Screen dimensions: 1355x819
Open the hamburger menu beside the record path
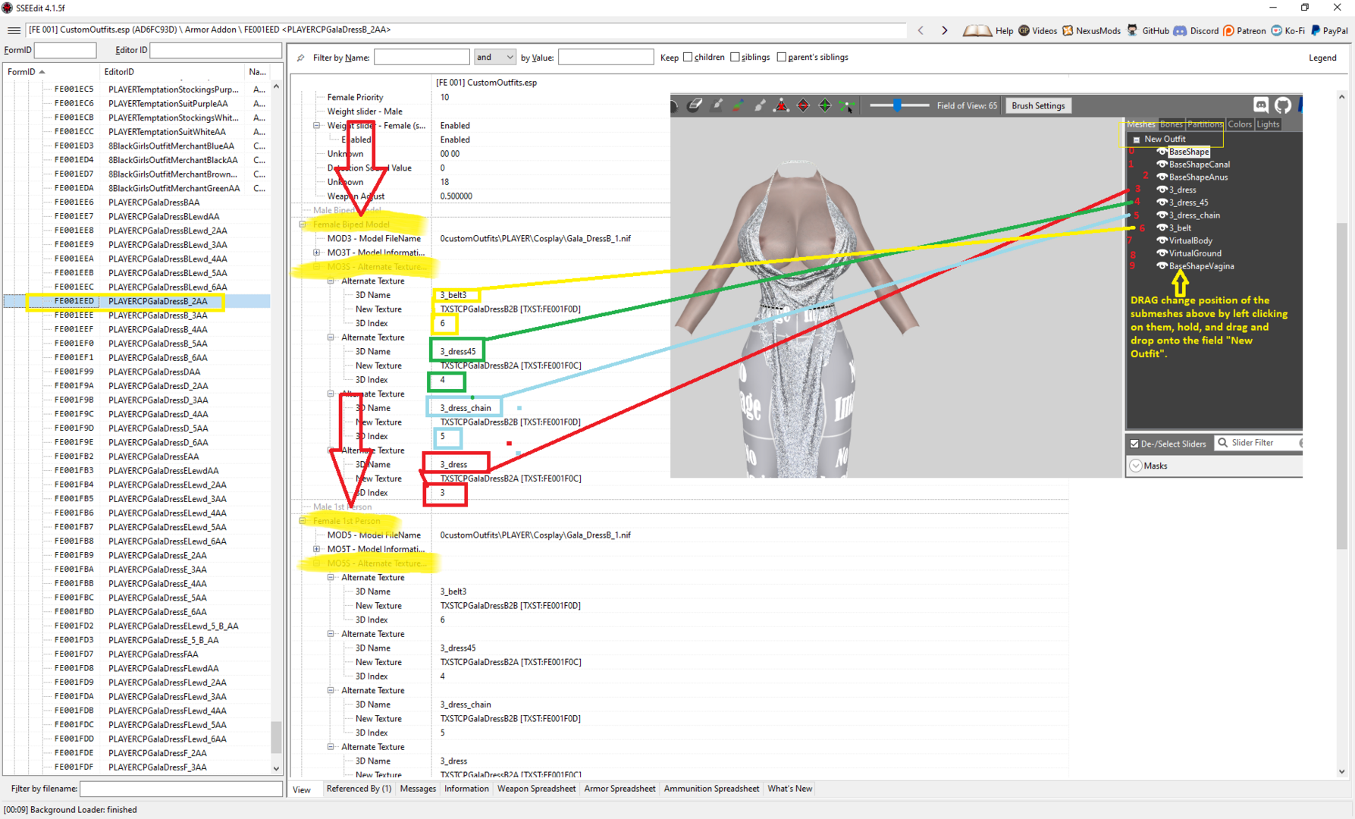click(x=14, y=30)
